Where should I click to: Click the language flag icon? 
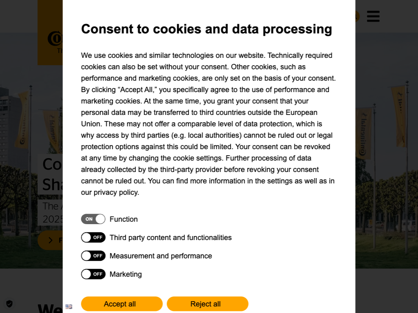tap(69, 306)
